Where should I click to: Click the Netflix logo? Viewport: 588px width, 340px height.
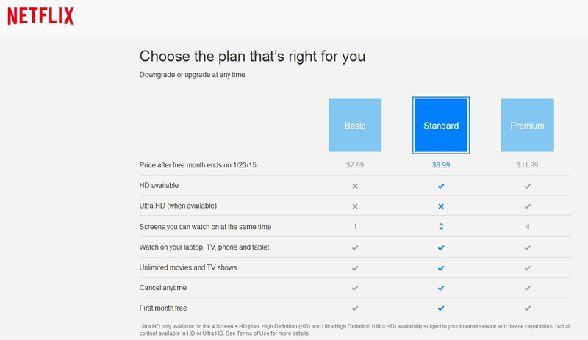41,16
